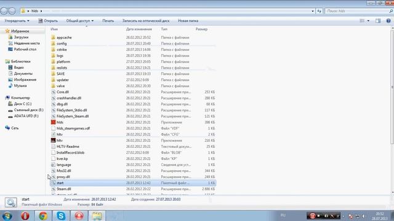Screen dimensions: 394x221
Task: Click the refresh address button
Action: click(x=319, y=11)
